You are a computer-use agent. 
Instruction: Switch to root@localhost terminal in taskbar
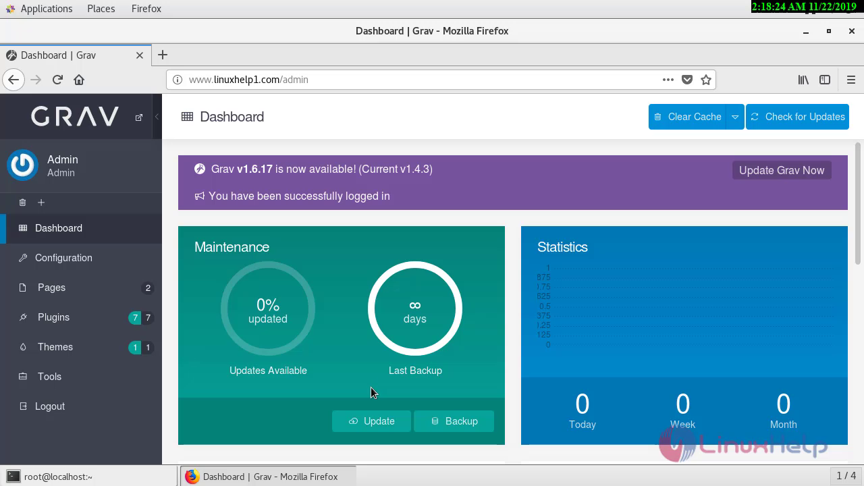point(89,477)
